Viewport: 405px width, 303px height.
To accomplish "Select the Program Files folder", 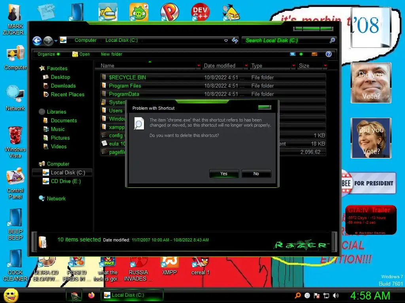I will 213,86.
